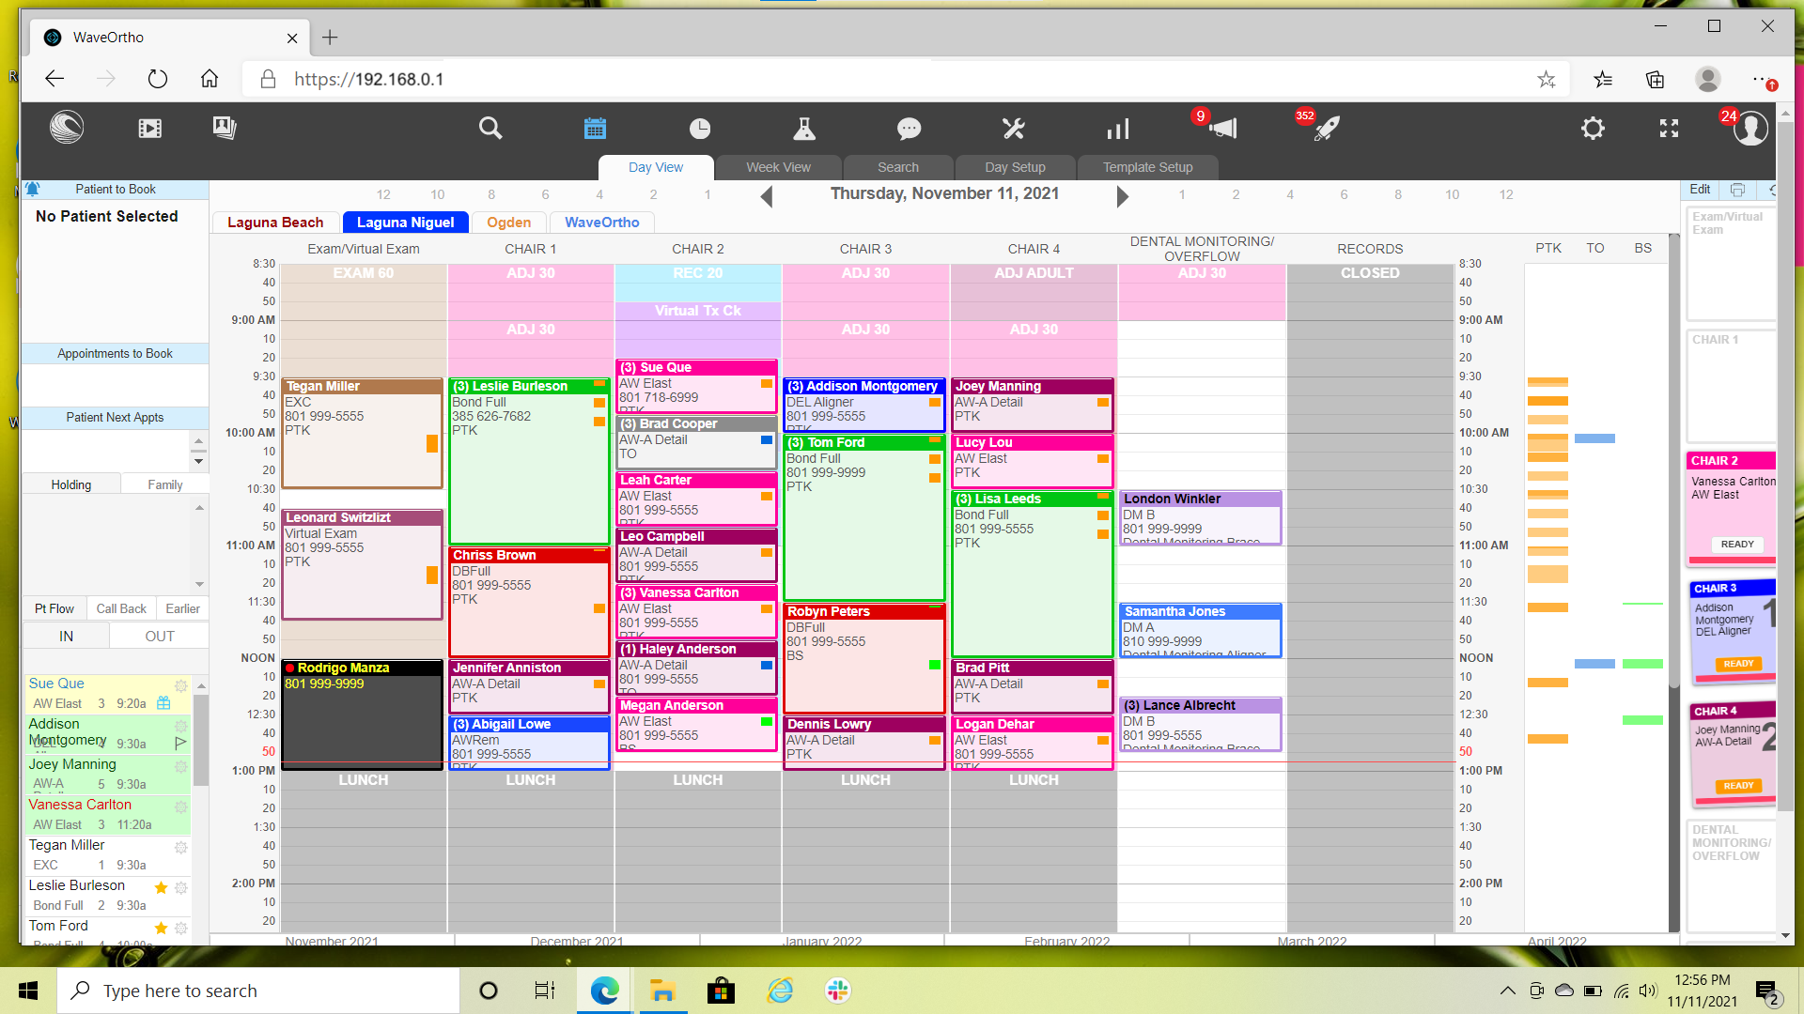
Task: Open the lab flask icon
Action: pyautogui.click(x=804, y=129)
